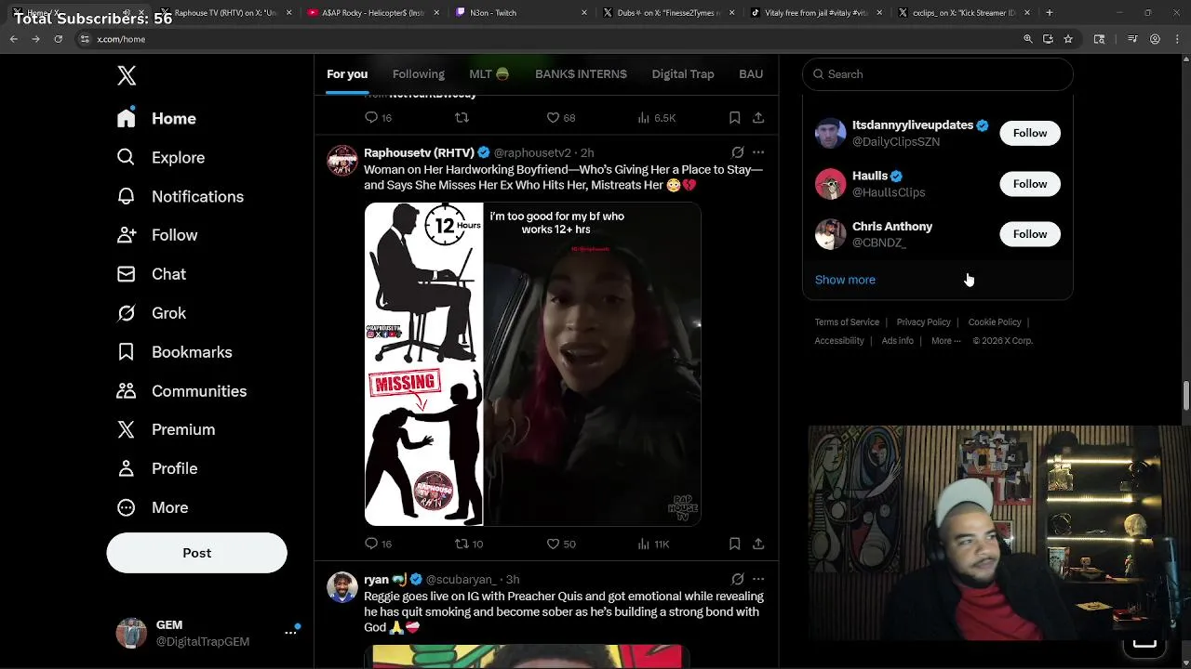Viewport: 1191px width, 669px height.
Task: Open Accessibility link
Action: click(x=839, y=341)
